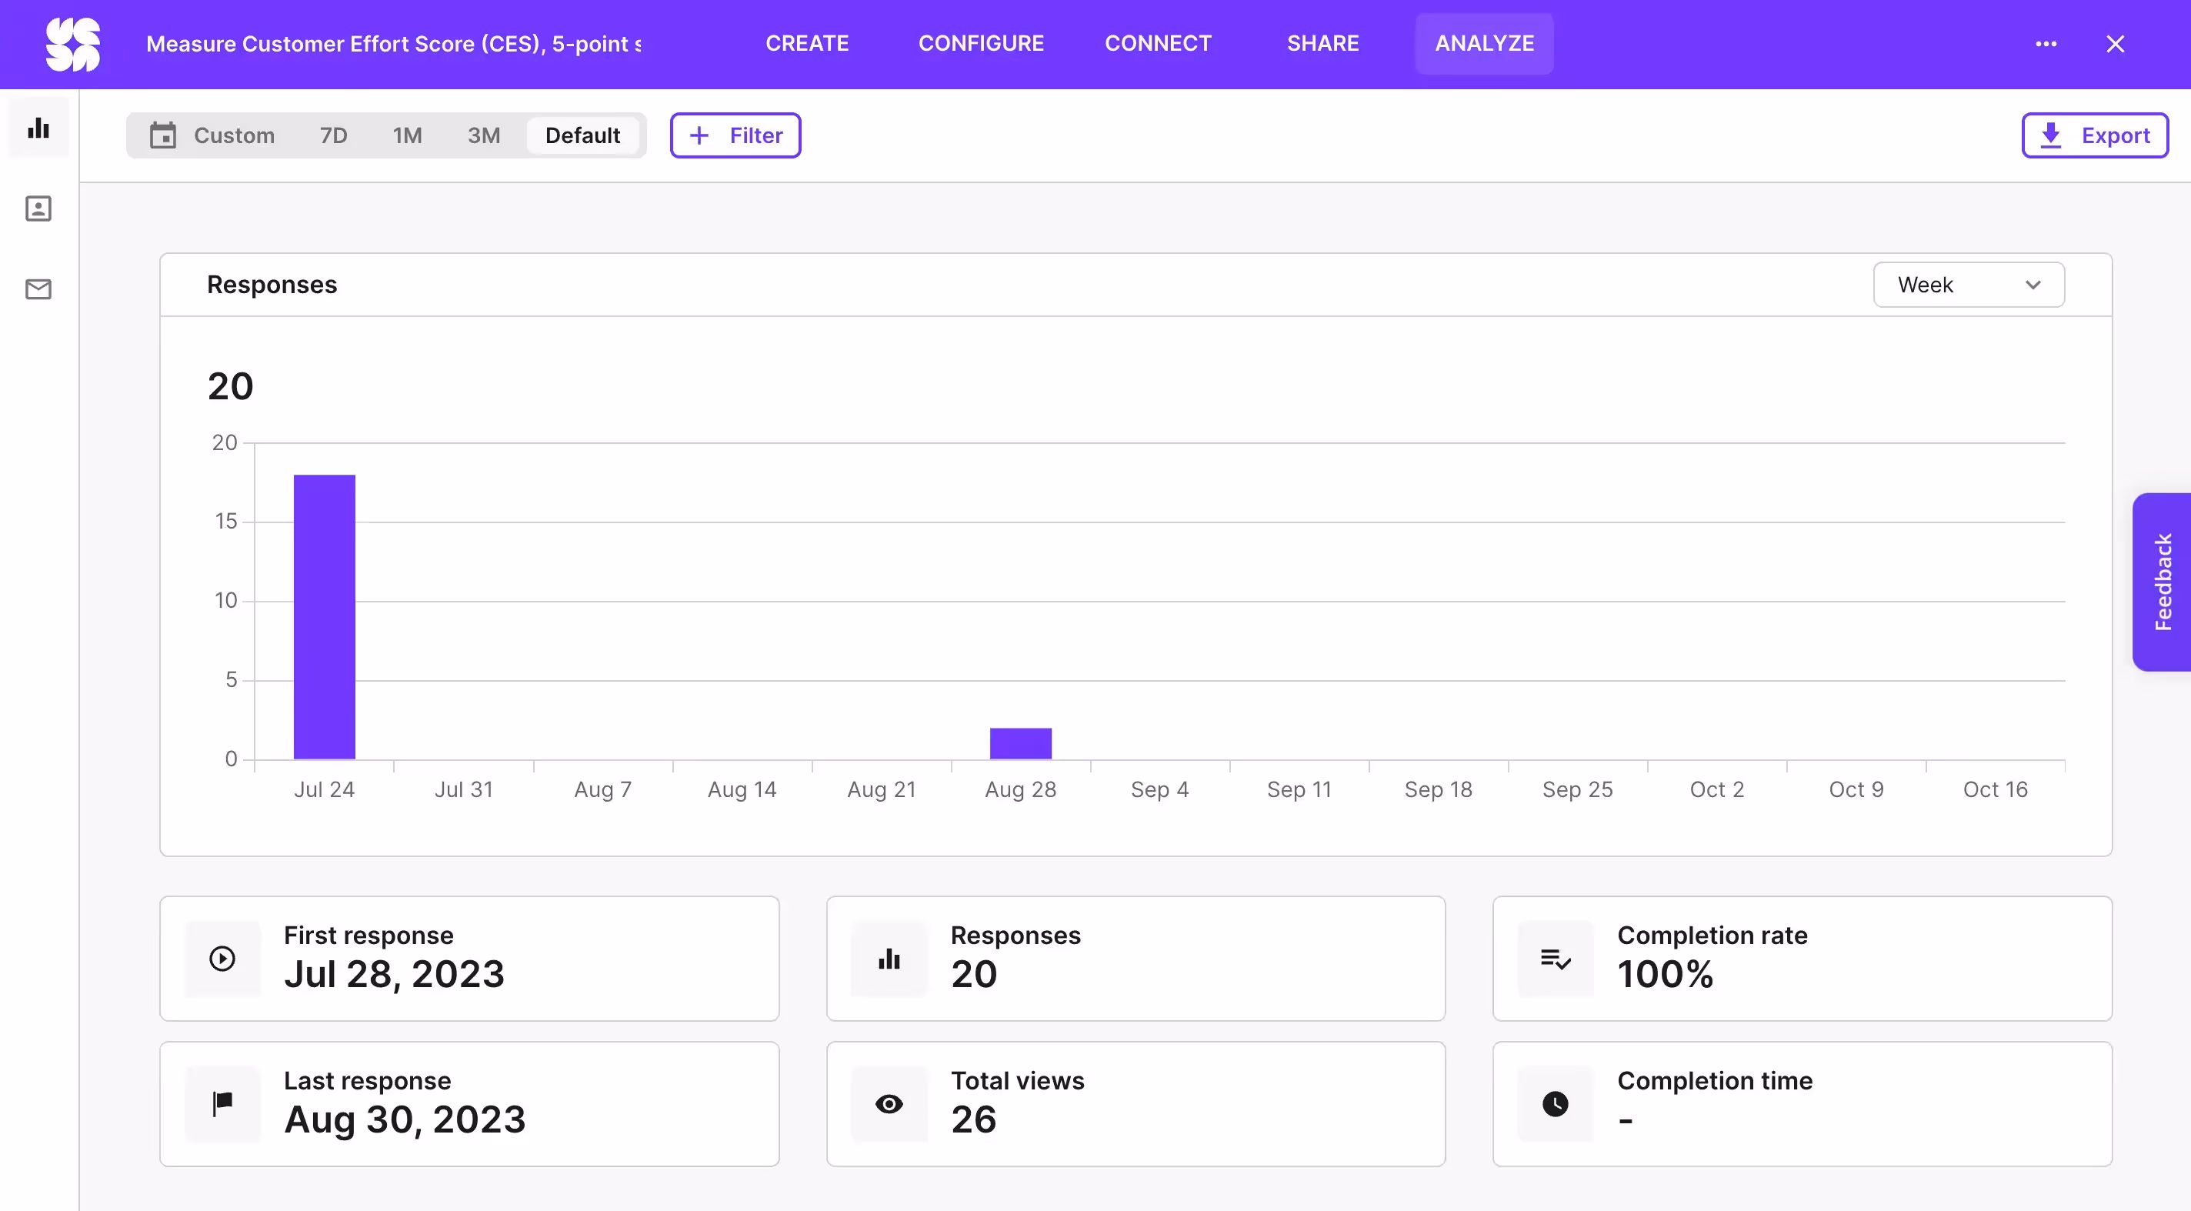Click the play icon on the First response card
The height and width of the screenshot is (1211, 2191).
point(222,959)
